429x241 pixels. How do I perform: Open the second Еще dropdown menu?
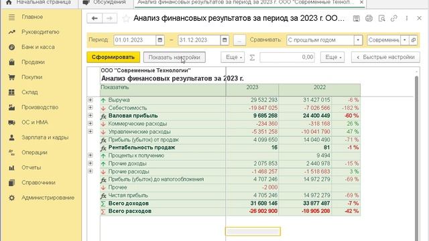click(332, 57)
